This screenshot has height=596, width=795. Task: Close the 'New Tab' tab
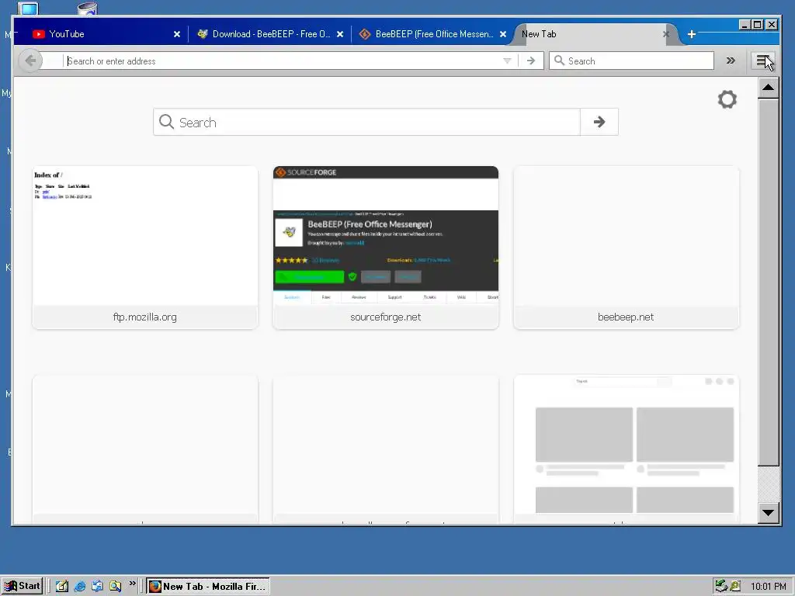[x=665, y=34]
